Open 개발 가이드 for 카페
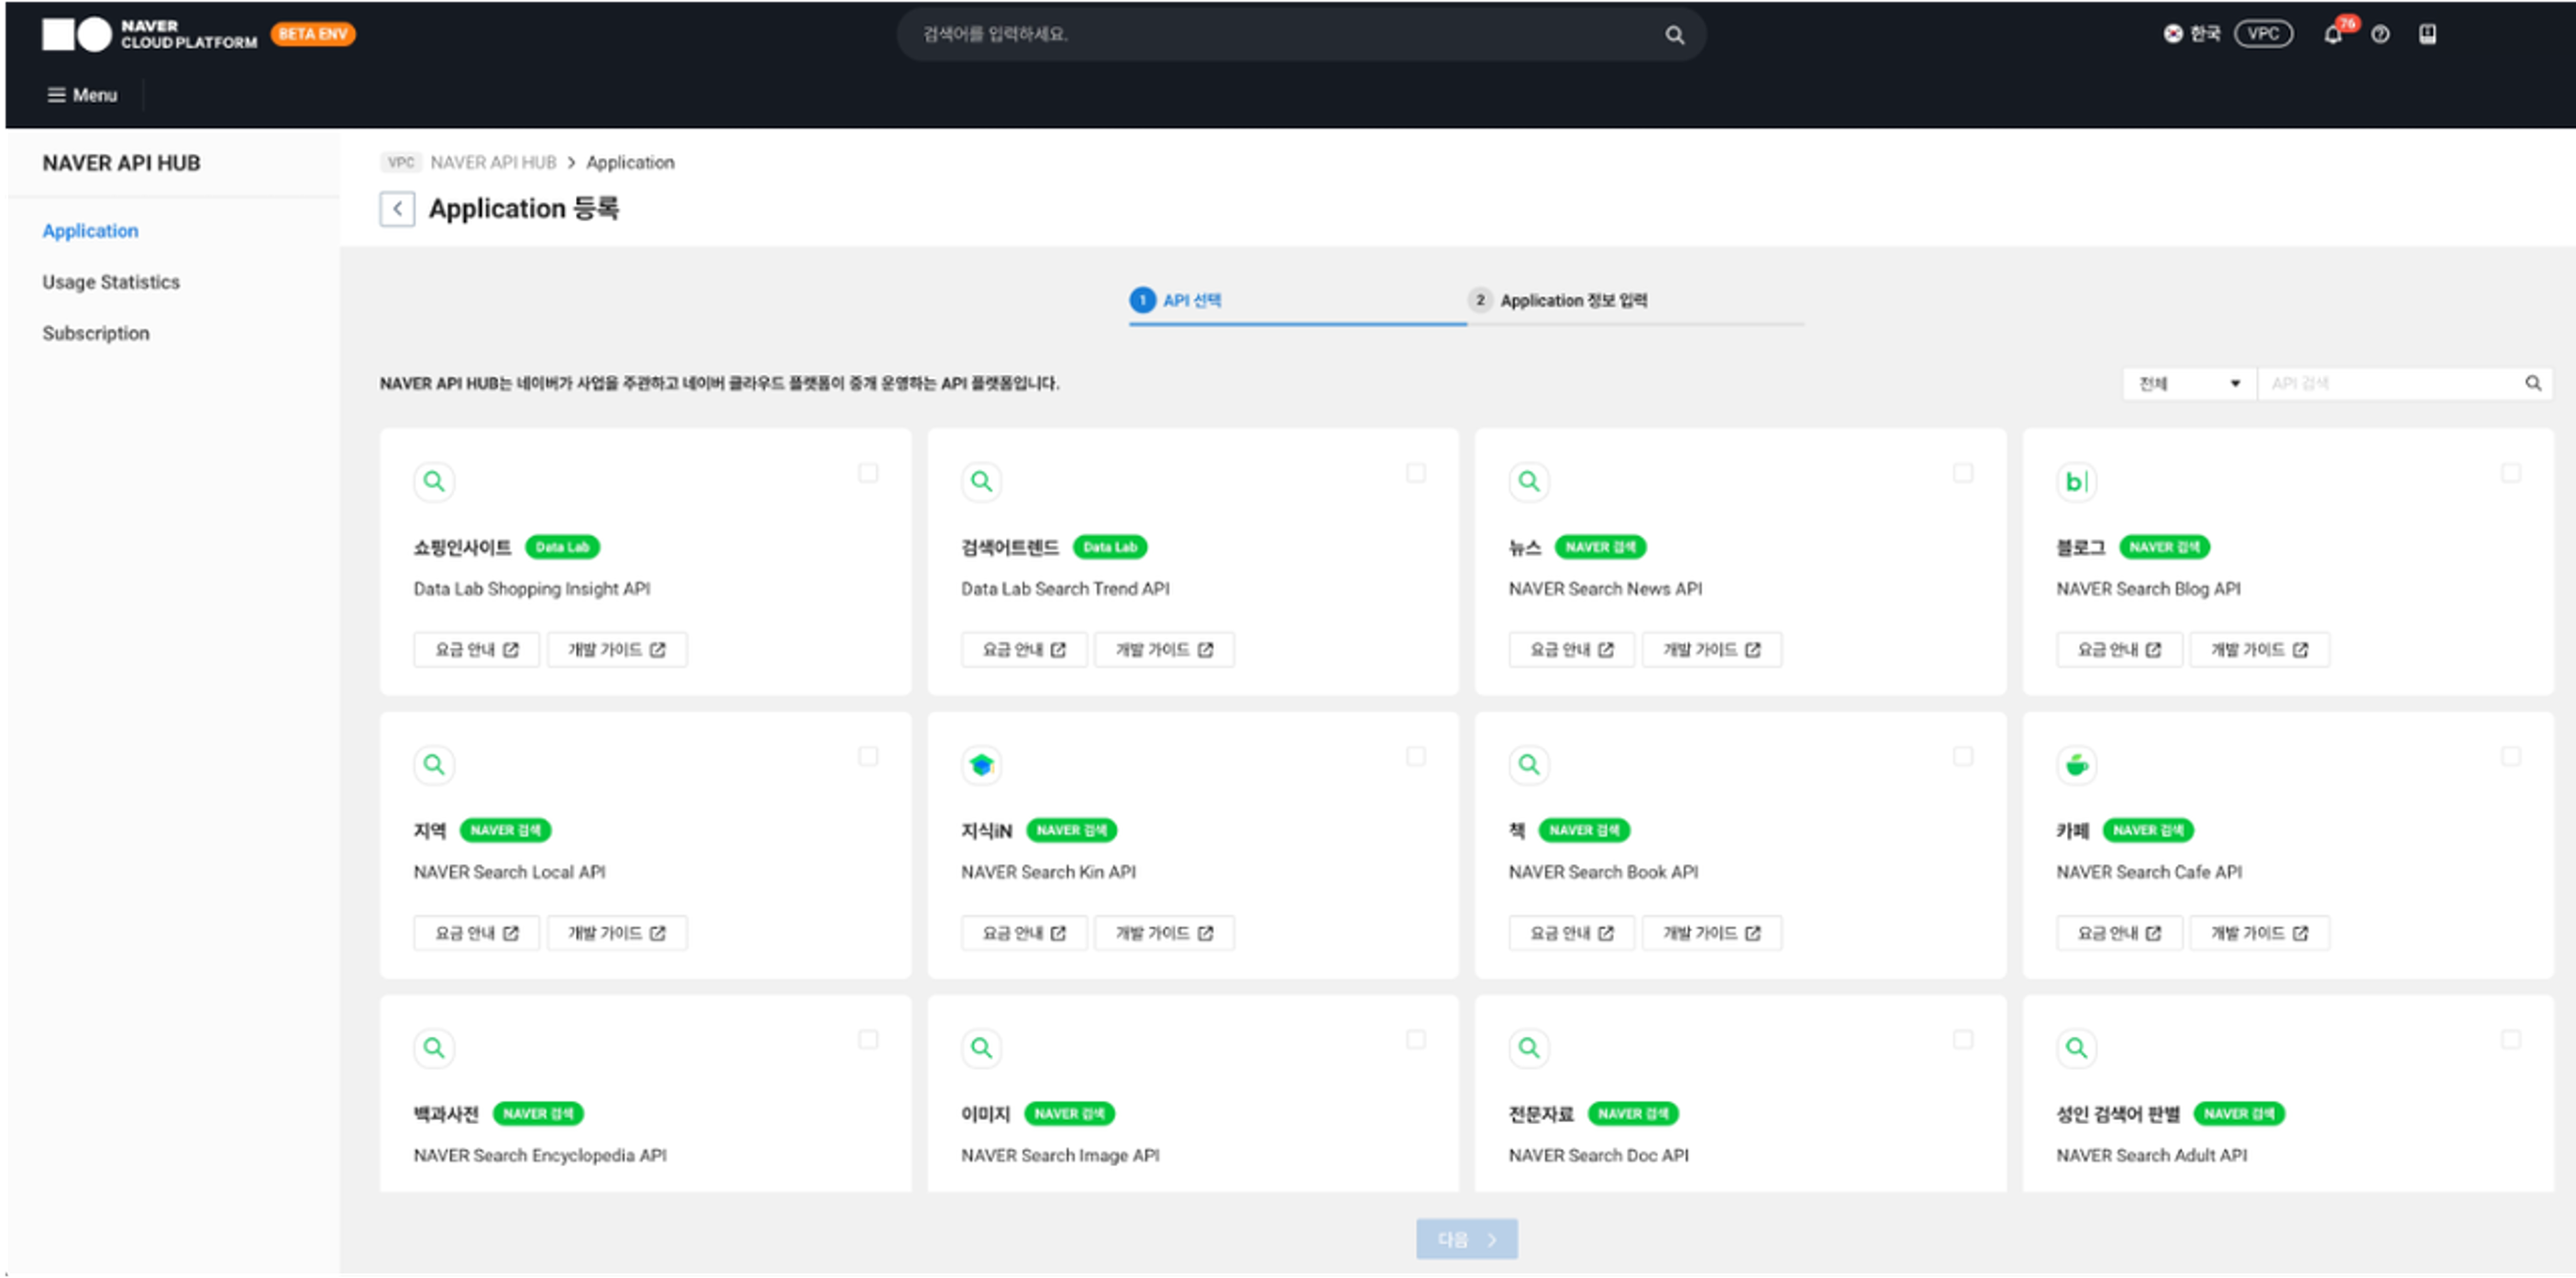The width and height of the screenshot is (2576, 1278). coord(2260,933)
